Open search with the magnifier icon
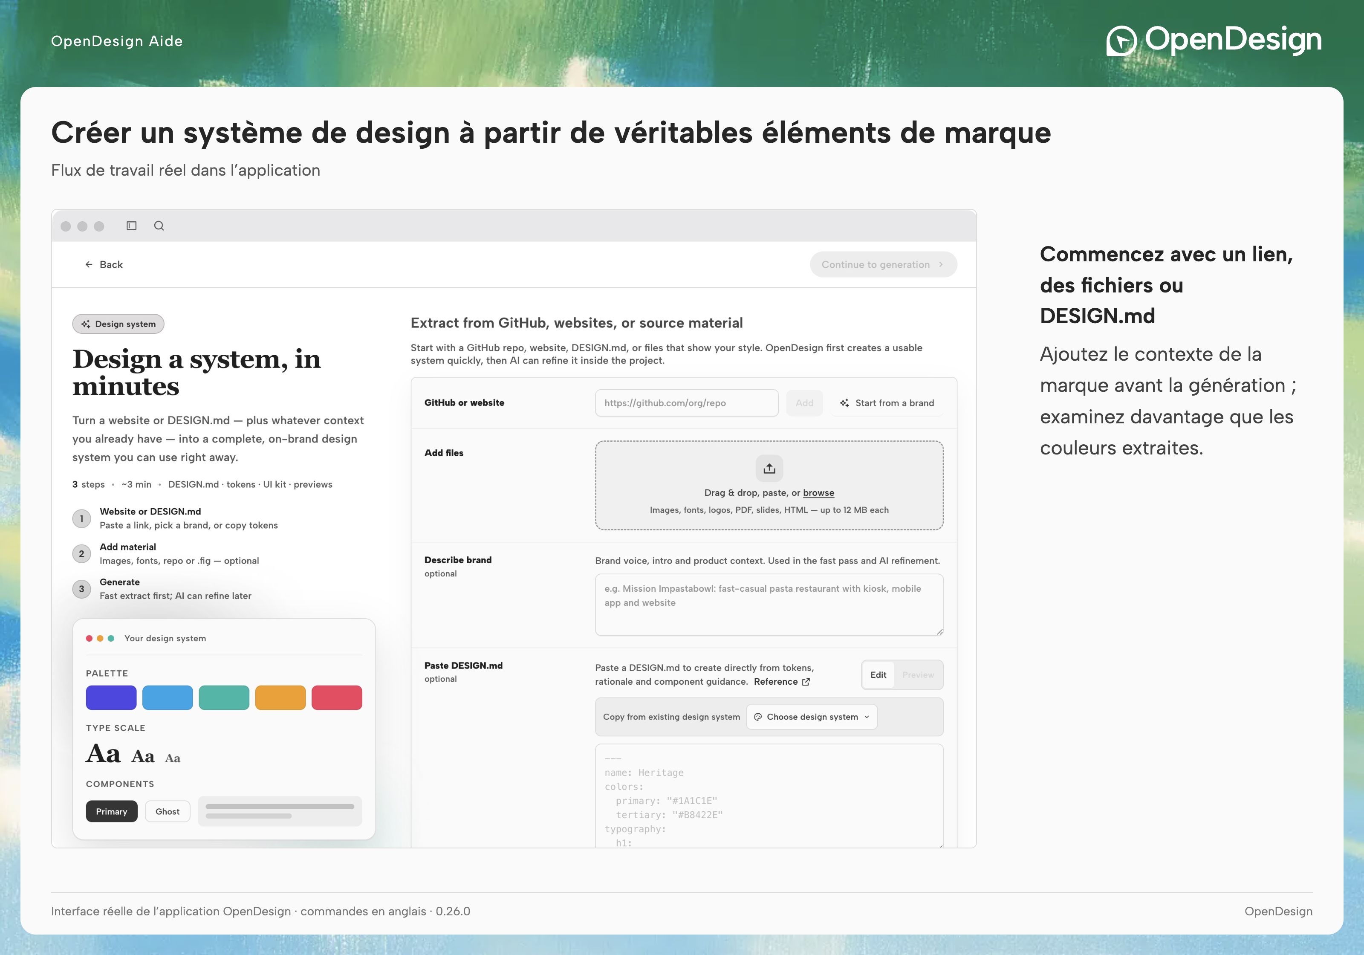Image resolution: width=1364 pixels, height=955 pixels. pos(159,226)
